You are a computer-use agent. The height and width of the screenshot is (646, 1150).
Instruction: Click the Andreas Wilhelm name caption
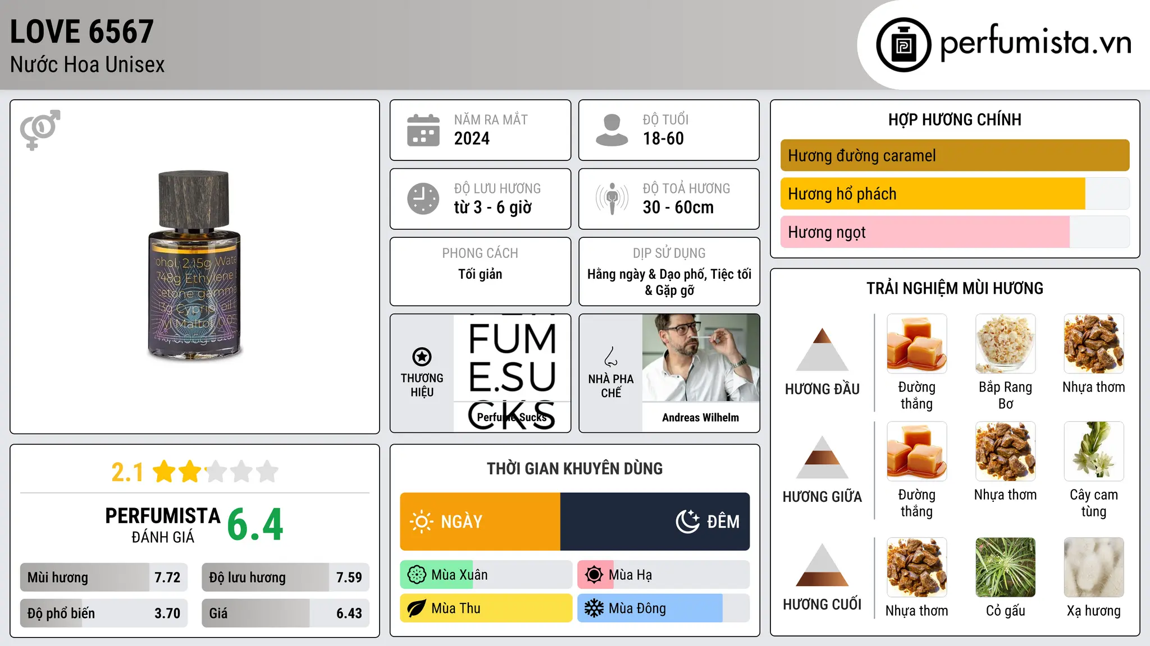pos(701,417)
